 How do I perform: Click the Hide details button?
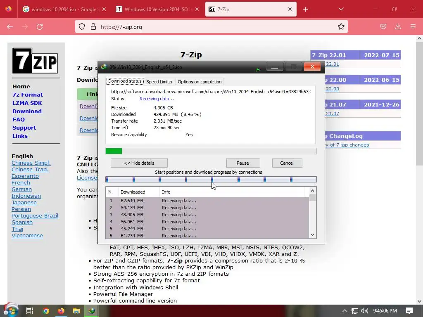click(x=139, y=163)
